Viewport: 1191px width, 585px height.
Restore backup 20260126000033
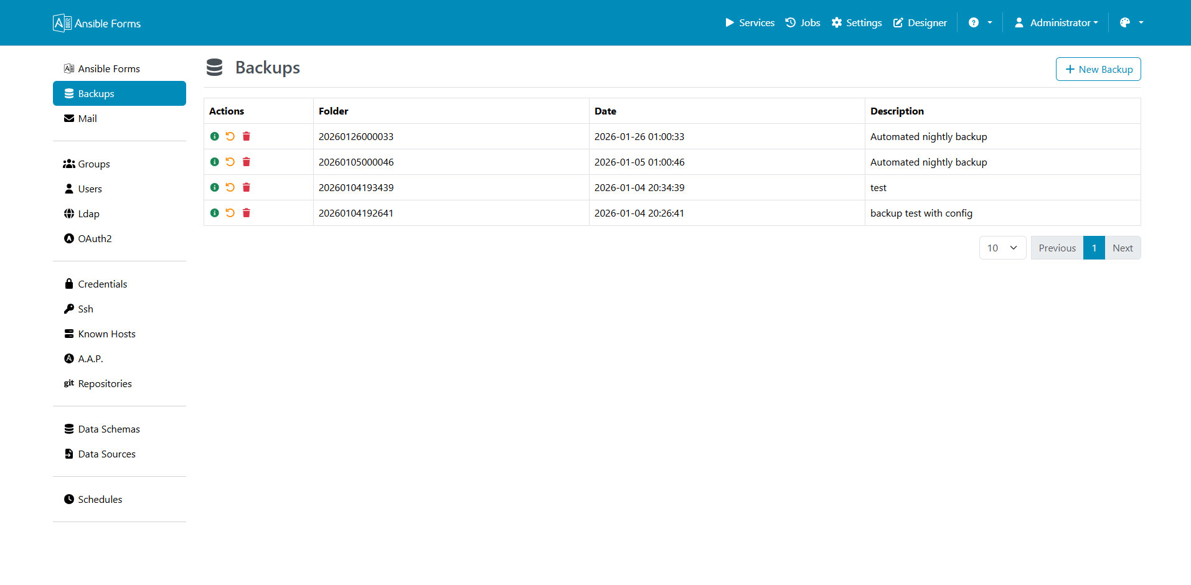coord(230,136)
